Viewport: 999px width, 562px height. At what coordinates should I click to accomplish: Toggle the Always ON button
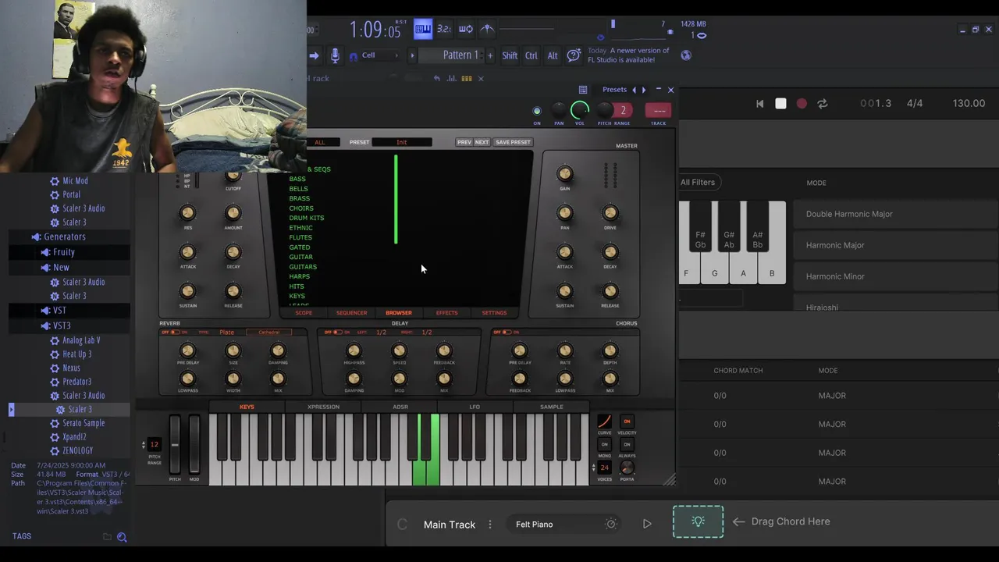pos(627,445)
